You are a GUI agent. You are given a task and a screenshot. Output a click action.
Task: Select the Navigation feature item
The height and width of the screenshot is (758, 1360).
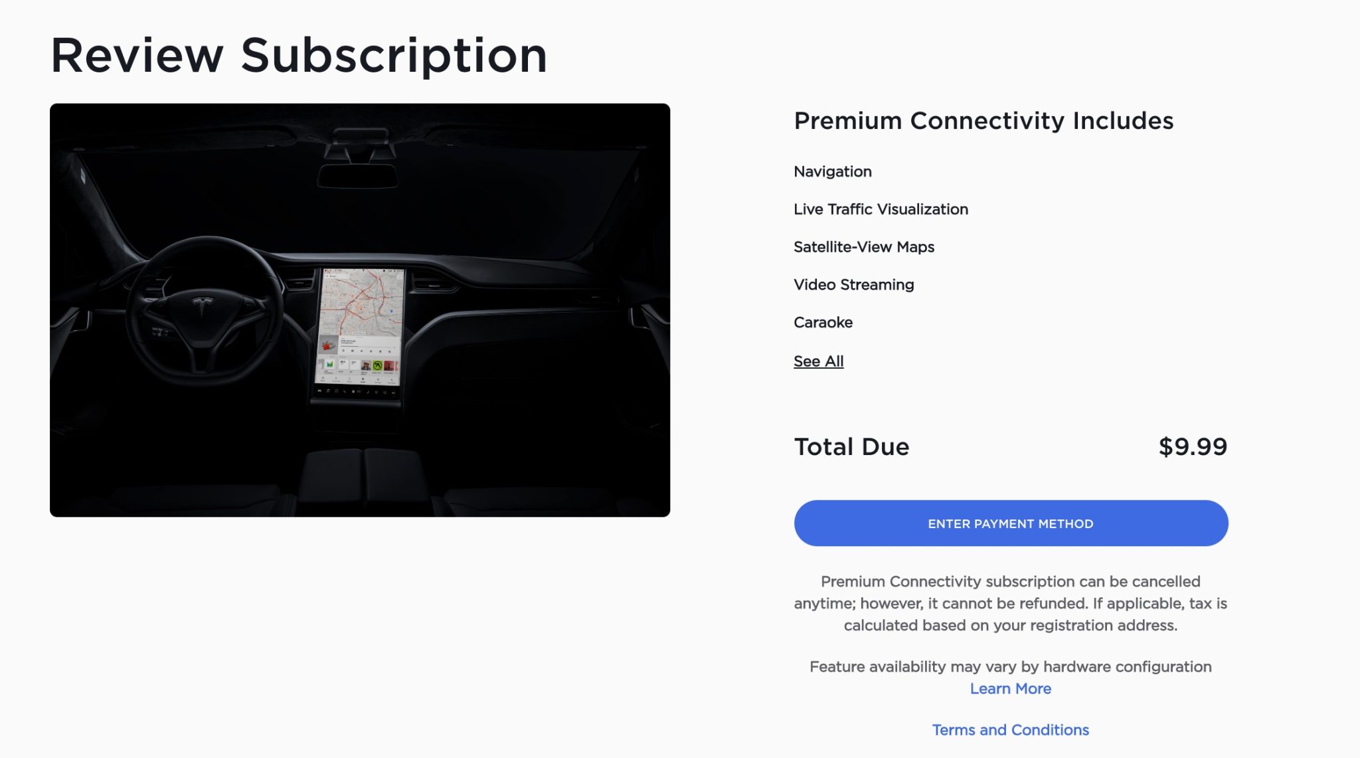pyautogui.click(x=832, y=171)
